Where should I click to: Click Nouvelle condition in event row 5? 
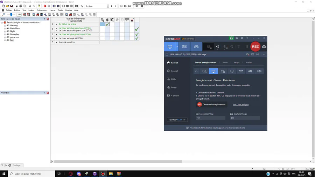[x=67, y=42]
